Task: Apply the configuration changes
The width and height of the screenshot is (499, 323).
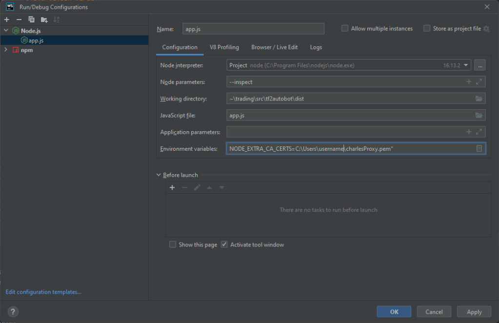Action: point(473,311)
